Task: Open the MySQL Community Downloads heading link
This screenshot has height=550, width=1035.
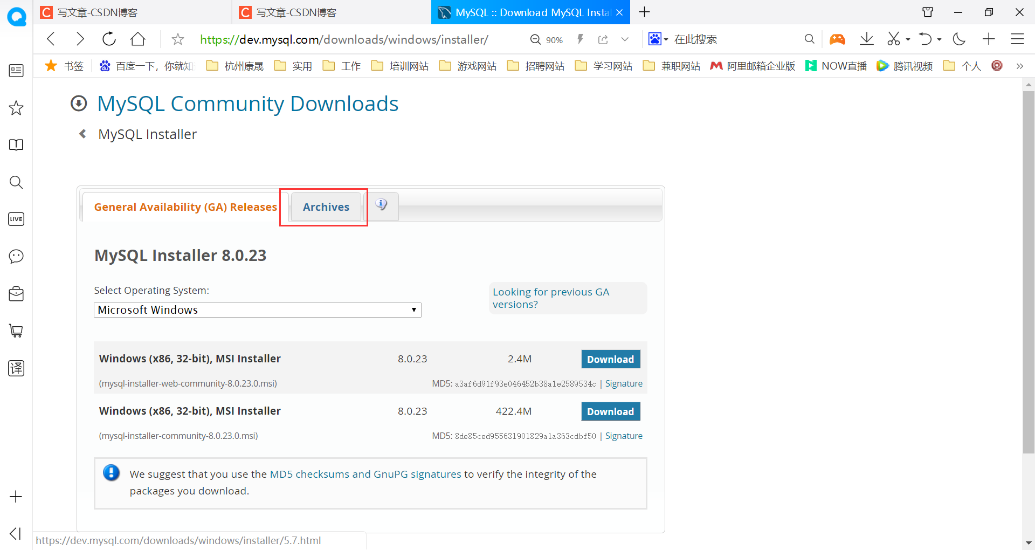Action: point(247,104)
